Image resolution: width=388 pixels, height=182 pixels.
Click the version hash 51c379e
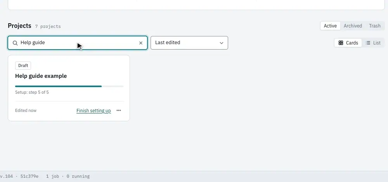(x=29, y=176)
